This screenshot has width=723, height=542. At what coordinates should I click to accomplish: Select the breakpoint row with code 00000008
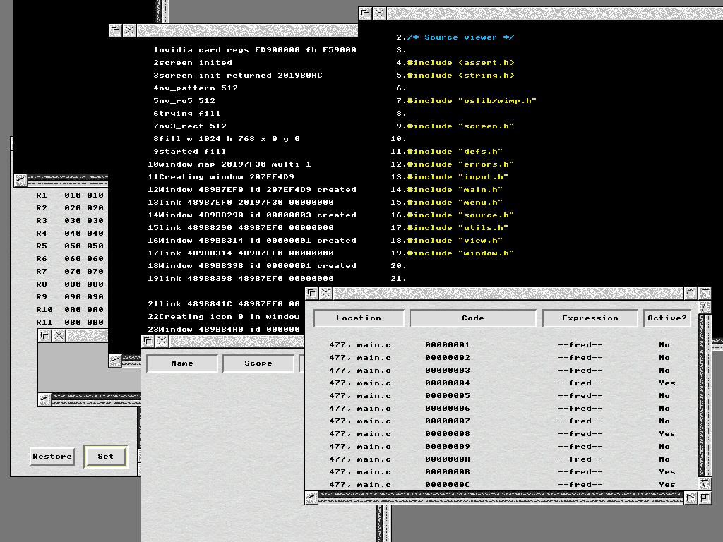pos(448,434)
